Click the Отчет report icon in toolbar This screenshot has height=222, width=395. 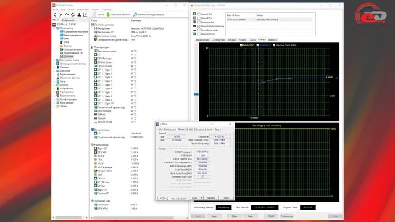94,15
